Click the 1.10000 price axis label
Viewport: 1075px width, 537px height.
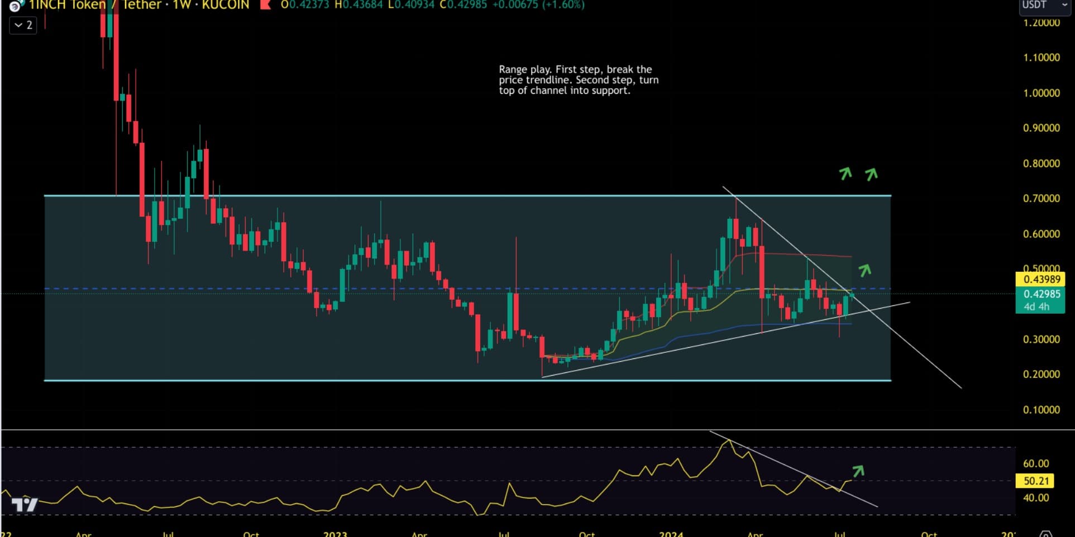pos(1041,57)
